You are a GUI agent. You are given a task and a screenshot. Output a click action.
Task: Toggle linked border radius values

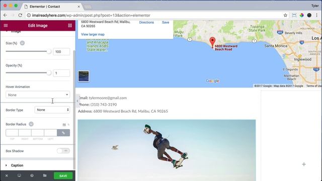coord(63,133)
